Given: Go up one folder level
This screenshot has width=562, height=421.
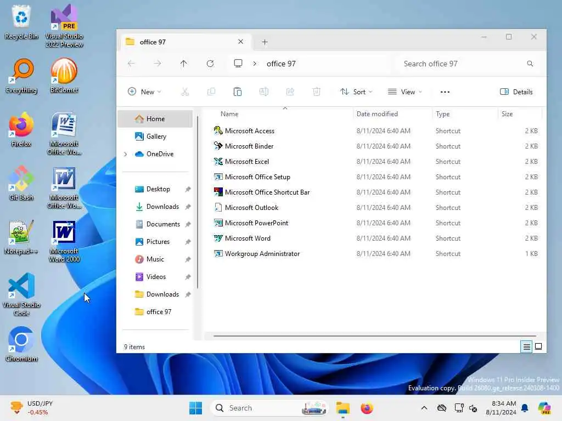Looking at the screenshot, I should [183, 64].
